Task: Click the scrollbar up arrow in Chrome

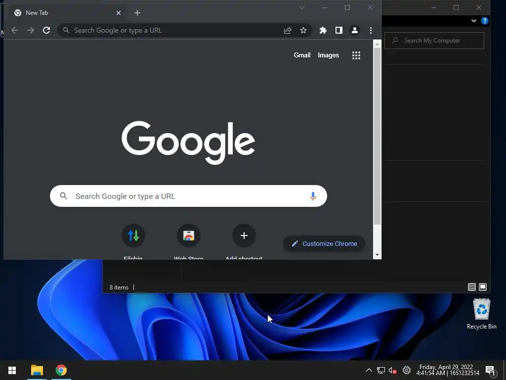Action: (377, 44)
